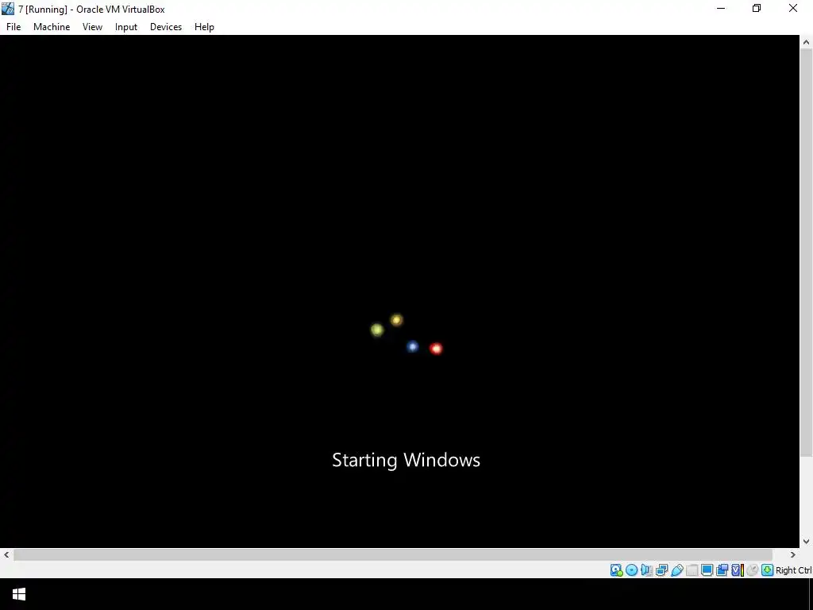Click the virtual display status icon
This screenshot has width=813, height=610.
(x=707, y=570)
